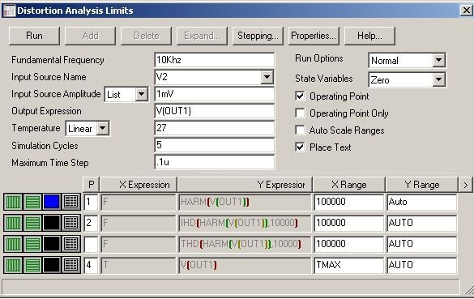
Task: Expand Input Source Name V2 dropdown
Action: coord(267,77)
